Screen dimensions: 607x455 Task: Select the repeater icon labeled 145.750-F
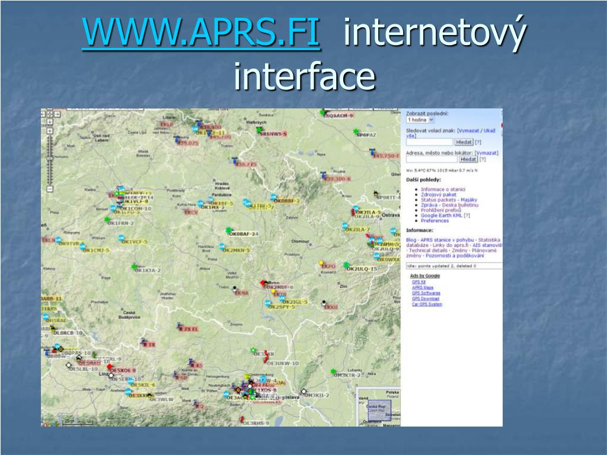click(x=372, y=151)
